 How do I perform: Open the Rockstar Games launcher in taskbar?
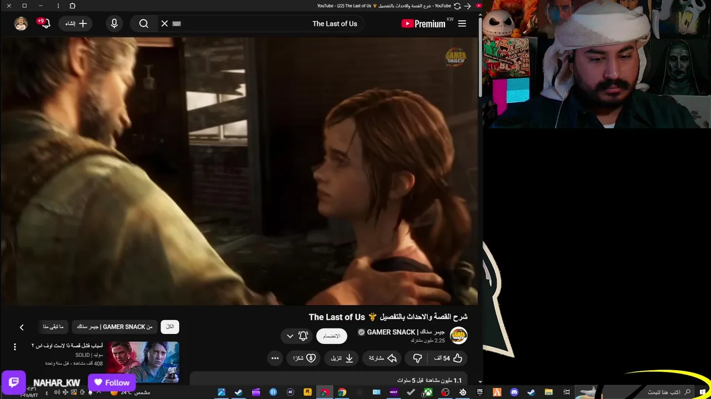coord(308,392)
